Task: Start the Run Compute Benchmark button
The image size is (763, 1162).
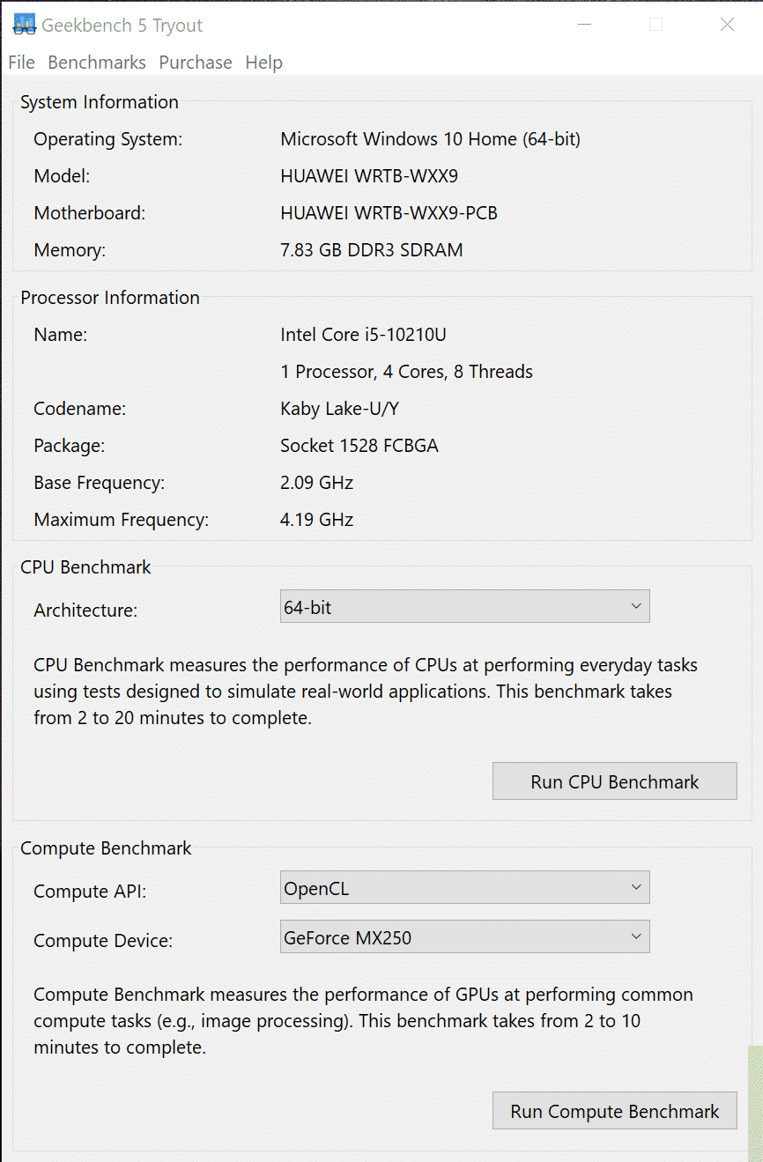Action: [614, 1112]
